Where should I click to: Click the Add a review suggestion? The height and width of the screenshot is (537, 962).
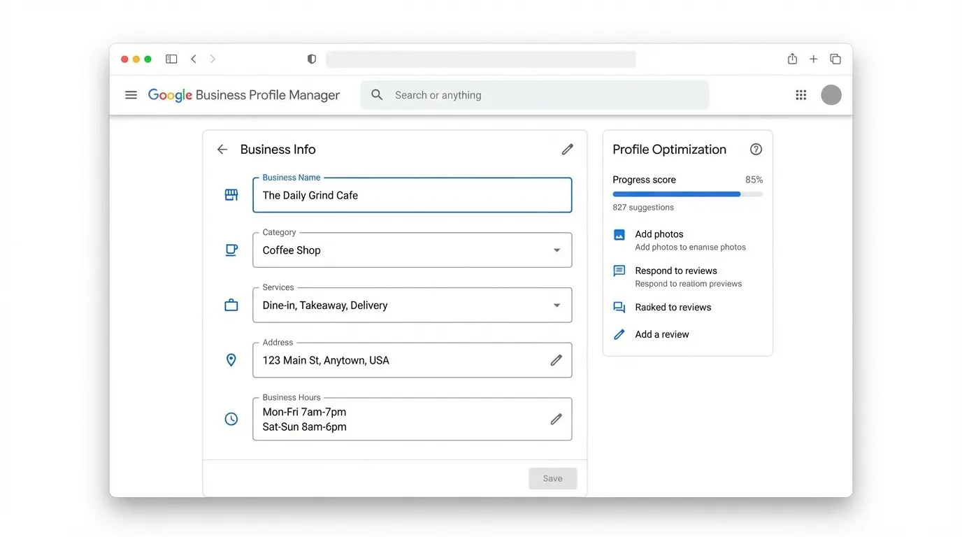point(661,334)
